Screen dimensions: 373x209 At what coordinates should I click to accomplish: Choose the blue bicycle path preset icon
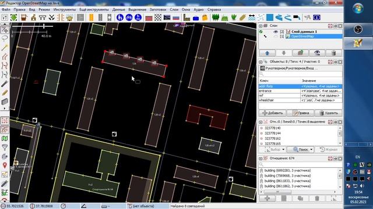[x=129, y=17]
